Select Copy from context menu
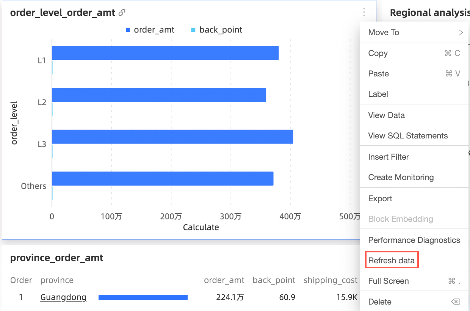Viewport: 470px width, 311px height. (378, 53)
